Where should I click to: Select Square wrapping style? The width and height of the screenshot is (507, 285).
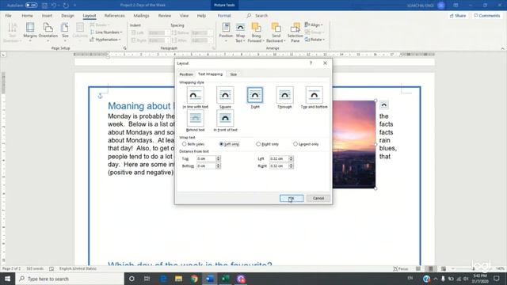pos(225,97)
